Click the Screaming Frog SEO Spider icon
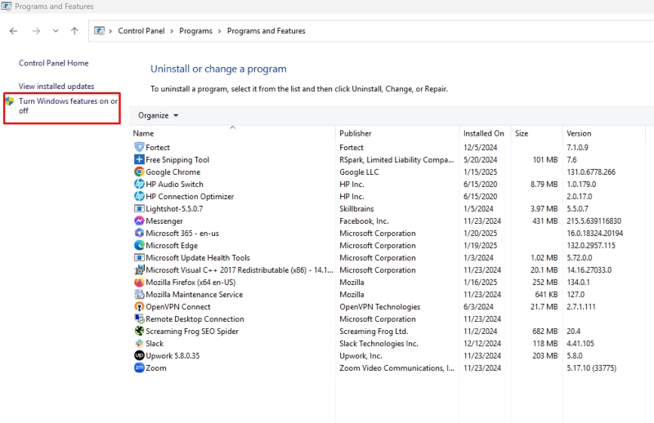 click(x=139, y=331)
